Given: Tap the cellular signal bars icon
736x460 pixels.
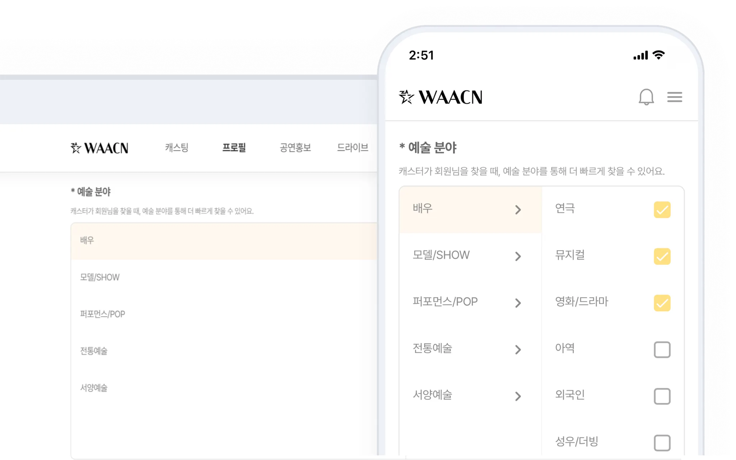Looking at the screenshot, I should coord(640,56).
